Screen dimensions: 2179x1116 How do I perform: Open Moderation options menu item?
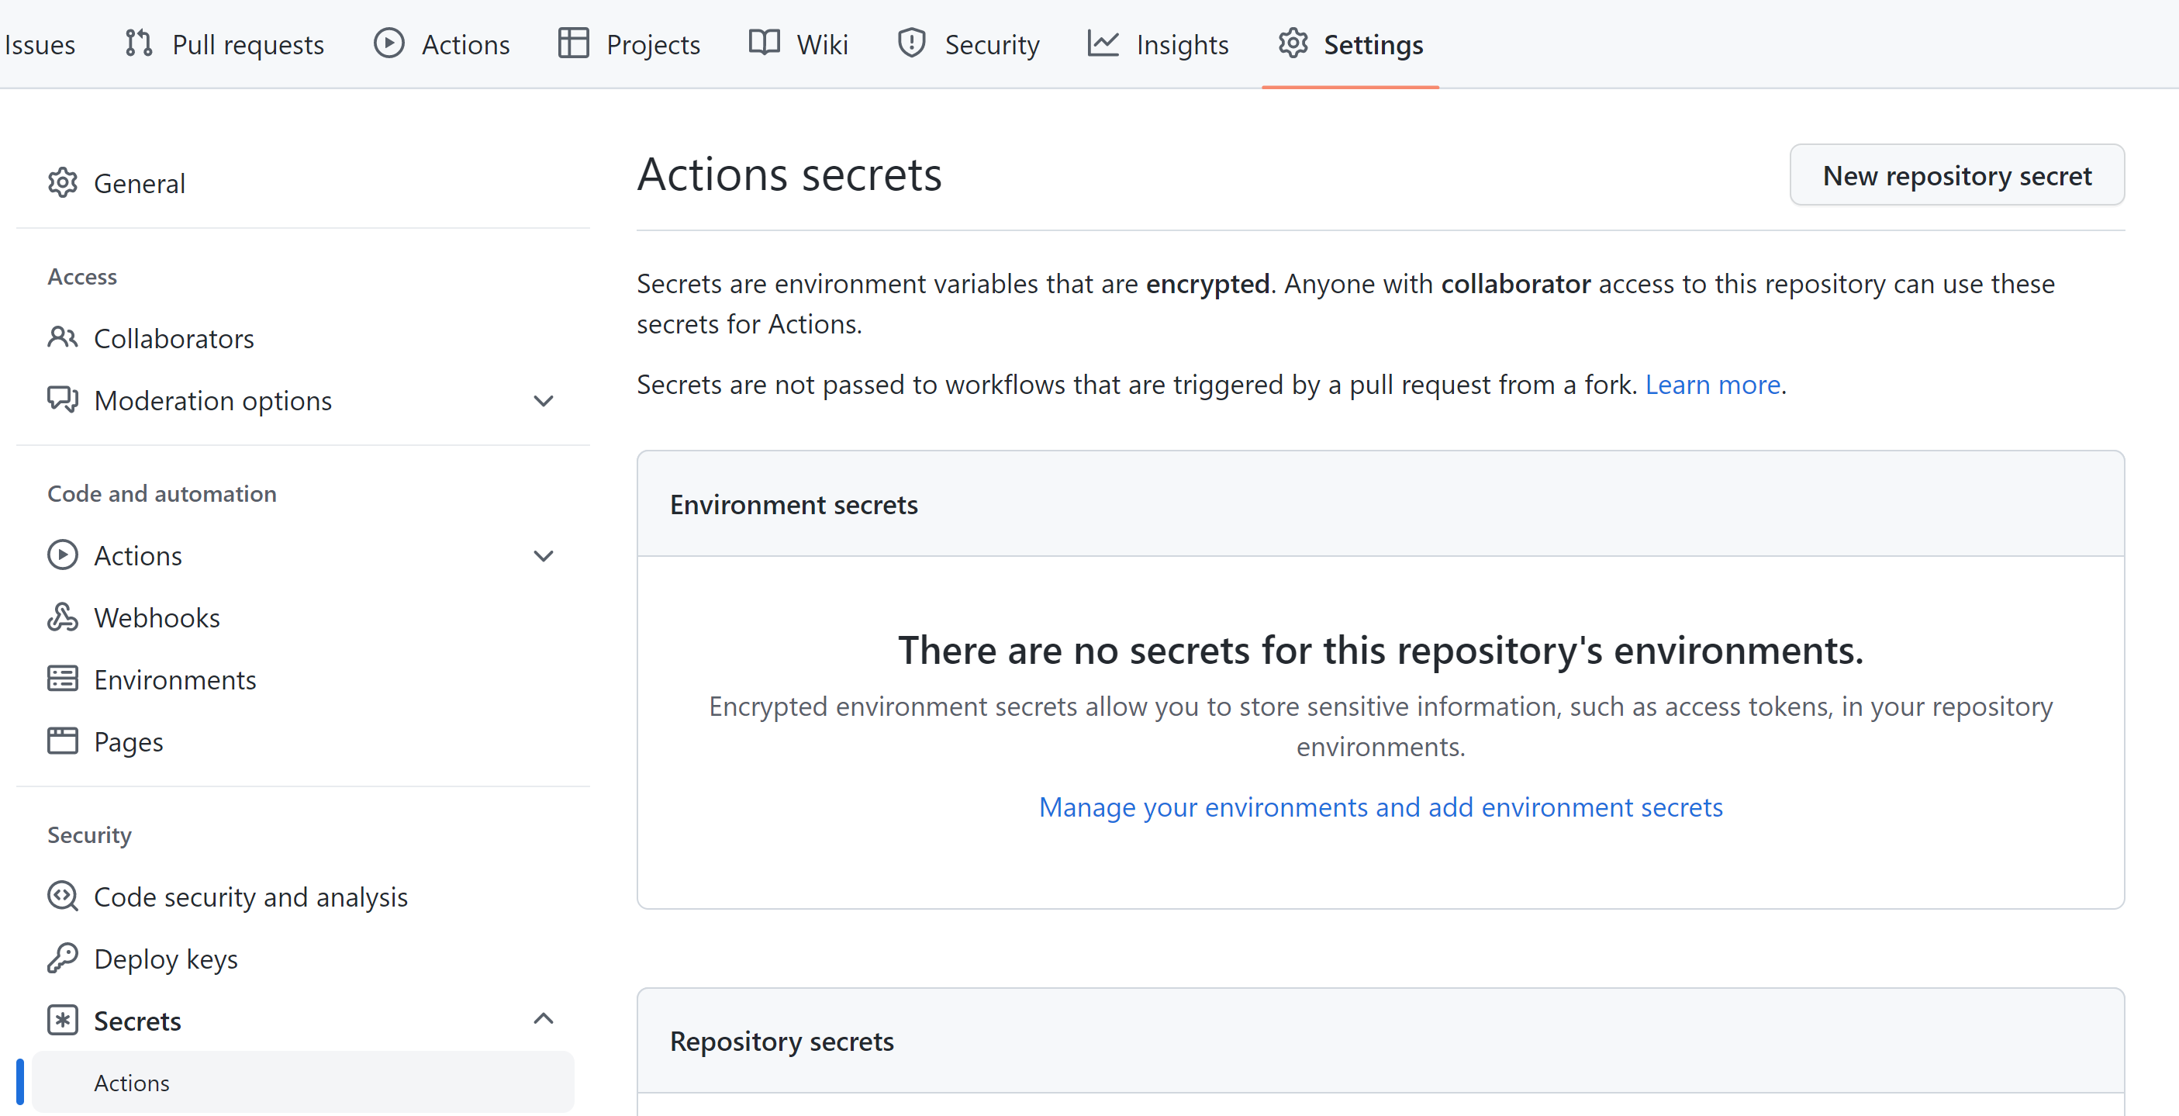tap(303, 400)
